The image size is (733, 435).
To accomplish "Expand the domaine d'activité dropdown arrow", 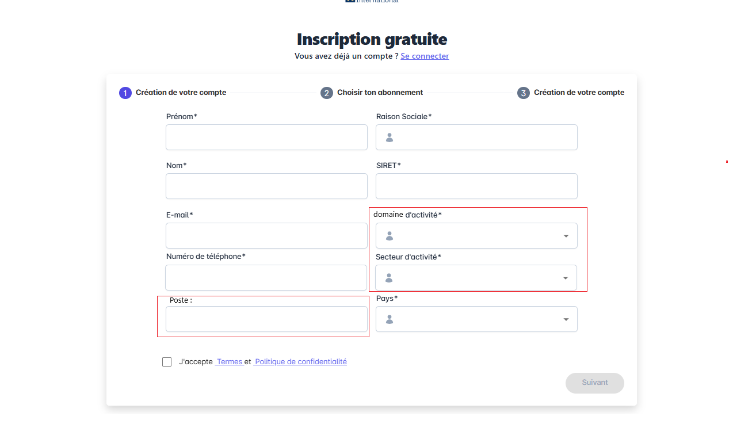I will pyautogui.click(x=566, y=236).
